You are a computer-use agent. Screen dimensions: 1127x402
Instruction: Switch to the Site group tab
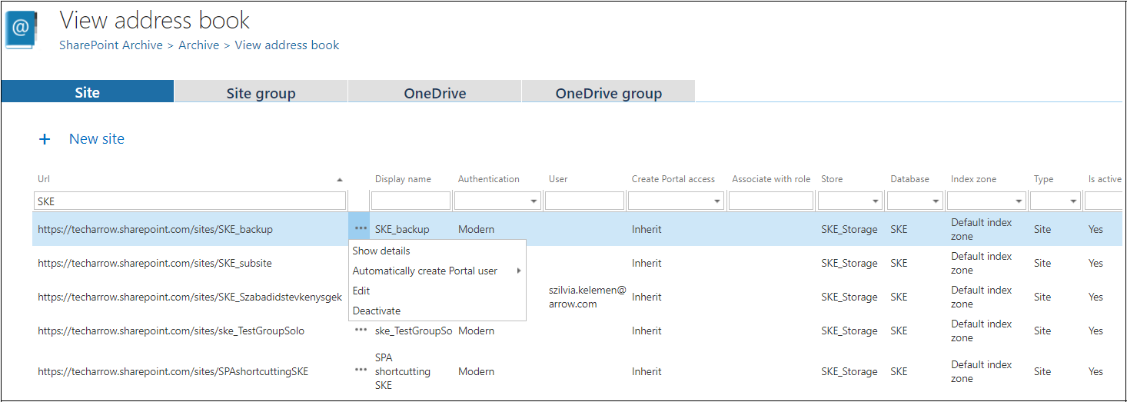pyautogui.click(x=261, y=93)
